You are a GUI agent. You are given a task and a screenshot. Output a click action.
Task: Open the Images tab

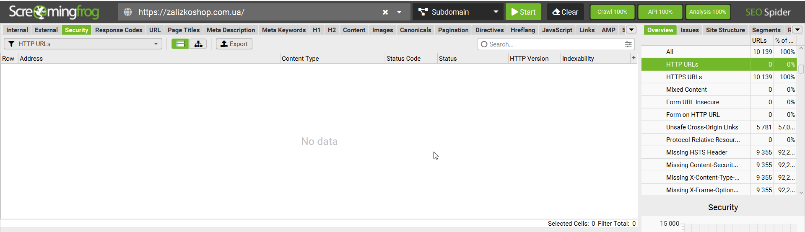point(383,30)
